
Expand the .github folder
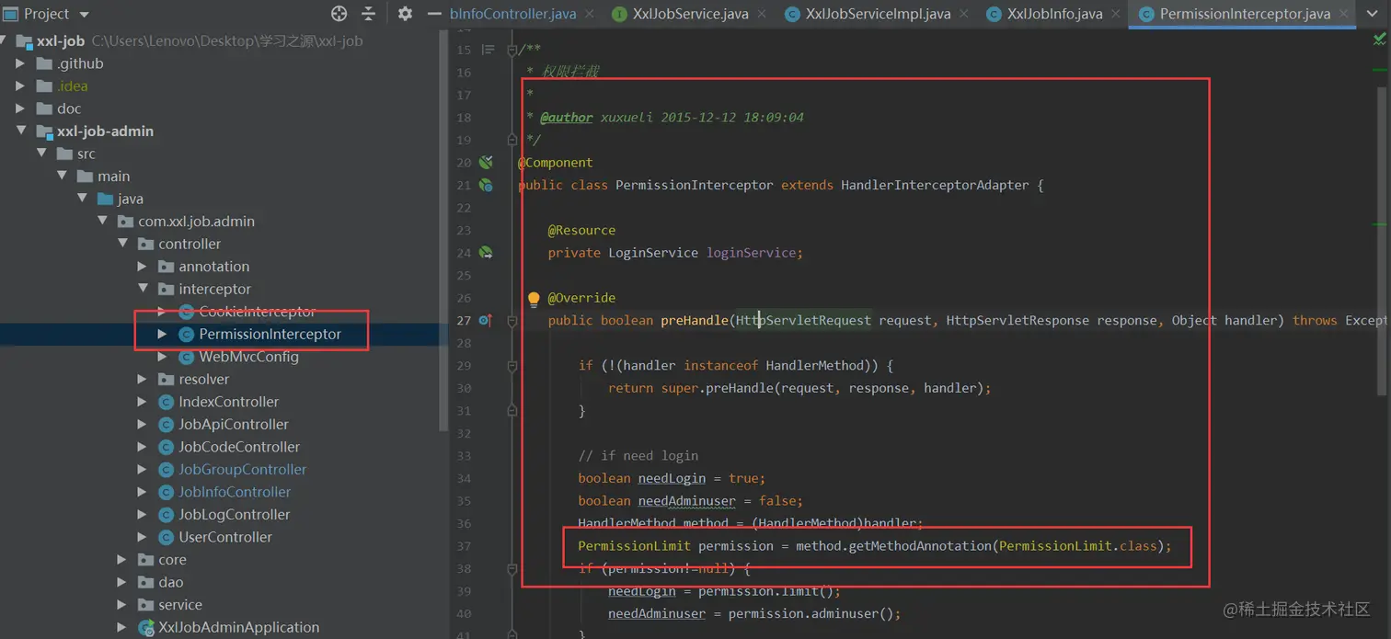pos(20,63)
